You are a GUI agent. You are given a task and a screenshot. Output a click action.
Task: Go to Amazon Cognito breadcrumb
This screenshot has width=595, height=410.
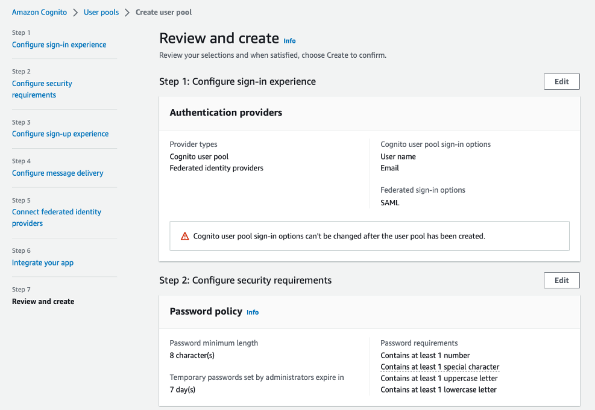(x=39, y=12)
